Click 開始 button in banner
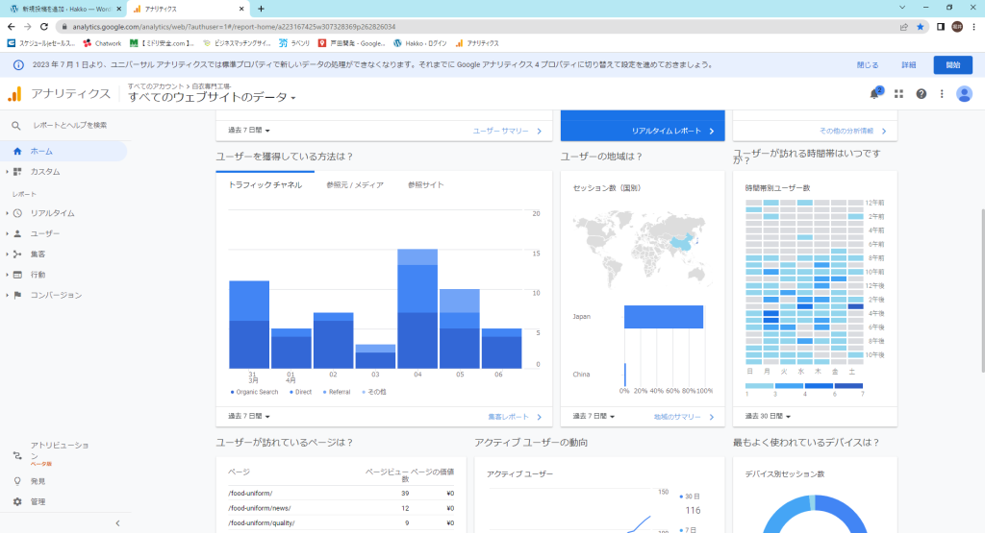Viewport: 985px width, 533px height. [953, 65]
